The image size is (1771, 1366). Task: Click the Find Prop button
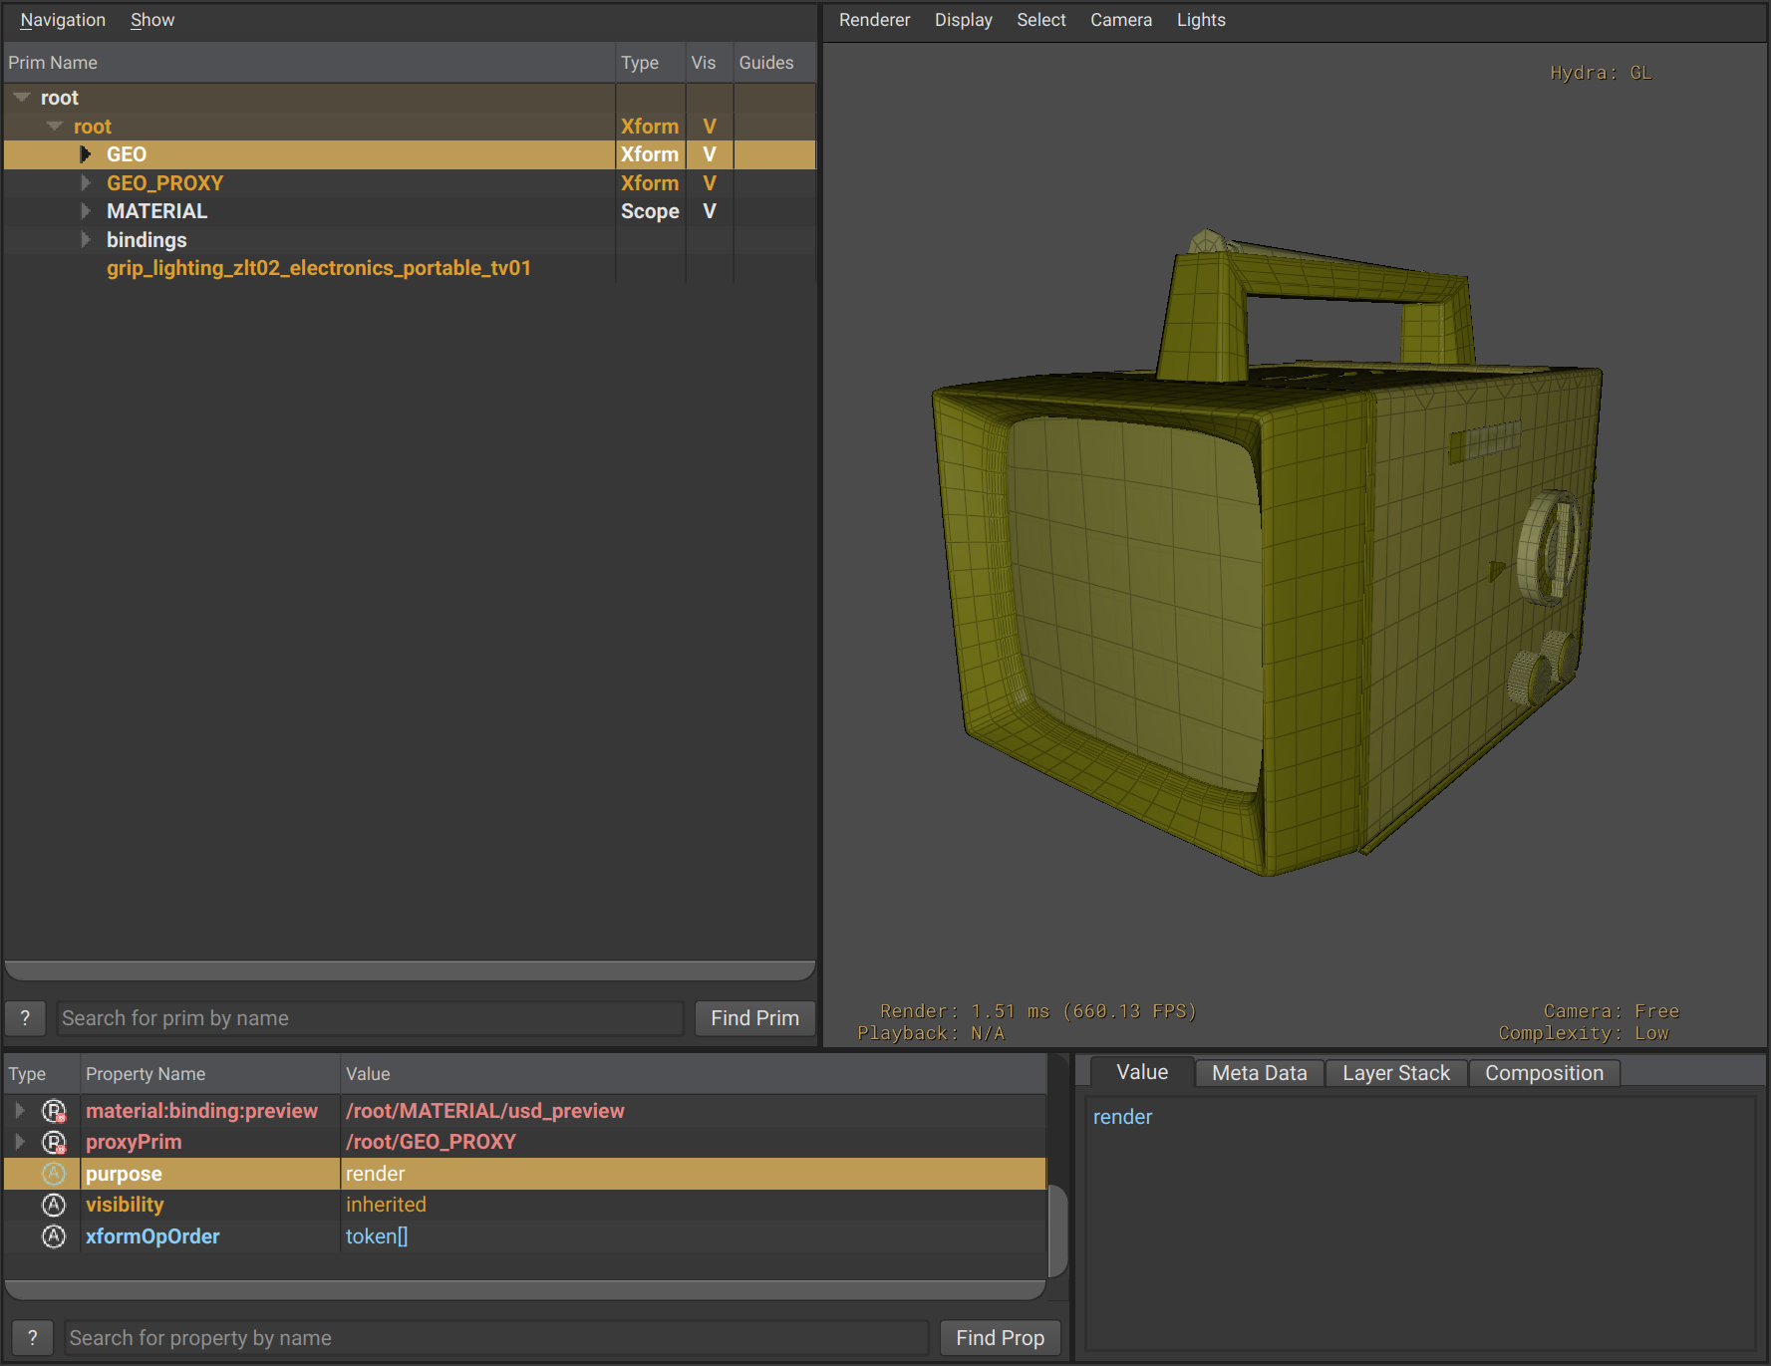point(1000,1337)
